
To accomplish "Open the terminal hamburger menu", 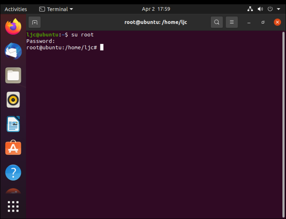I will 231,22.
